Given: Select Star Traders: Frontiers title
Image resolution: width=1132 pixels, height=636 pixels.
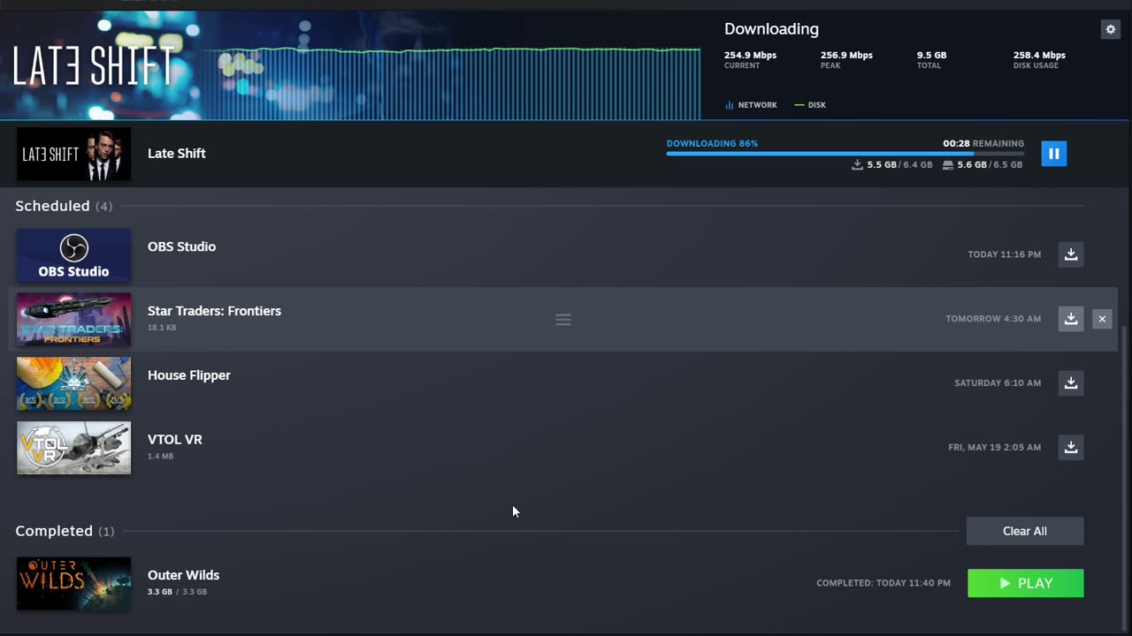Looking at the screenshot, I should click(x=214, y=311).
